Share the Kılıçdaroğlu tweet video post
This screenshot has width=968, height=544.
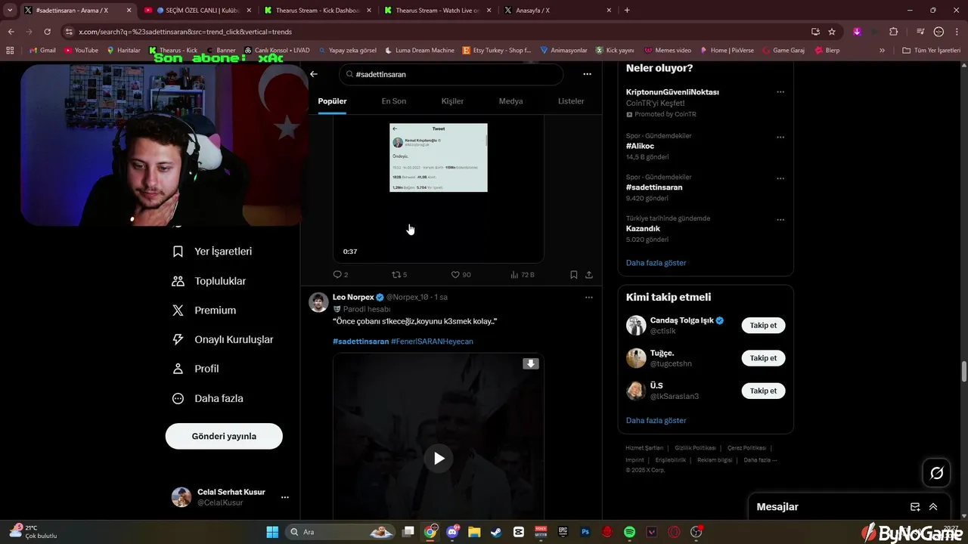tap(589, 275)
